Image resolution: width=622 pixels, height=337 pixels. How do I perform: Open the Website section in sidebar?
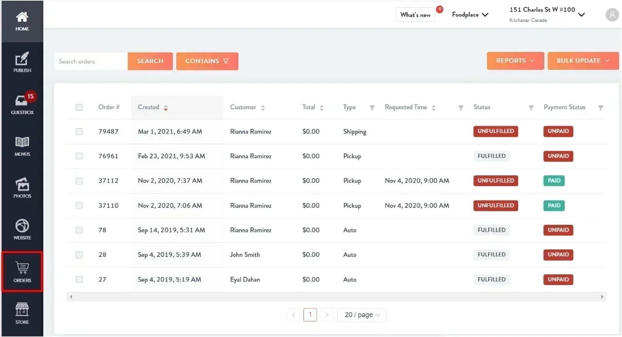point(22,230)
